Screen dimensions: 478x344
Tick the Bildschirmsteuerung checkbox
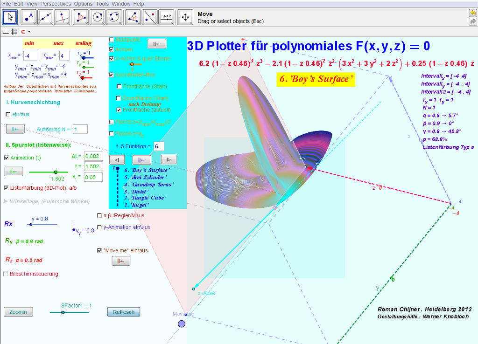tap(6, 274)
